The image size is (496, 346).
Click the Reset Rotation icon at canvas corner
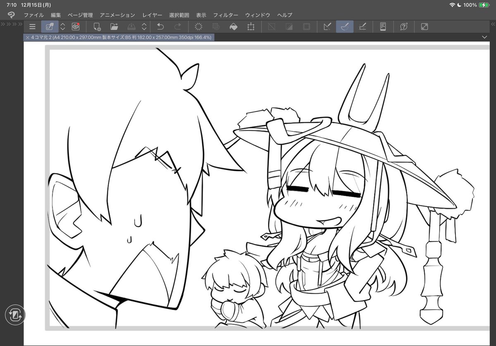[15, 315]
